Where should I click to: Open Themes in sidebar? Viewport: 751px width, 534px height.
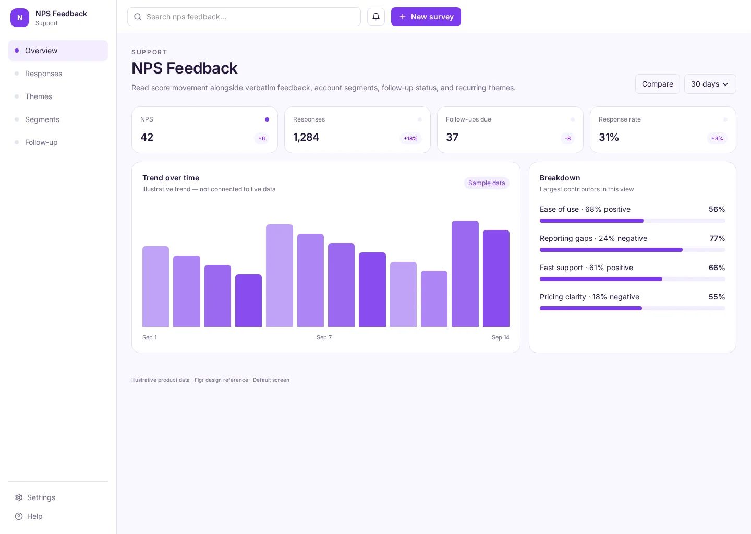click(x=58, y=96)
